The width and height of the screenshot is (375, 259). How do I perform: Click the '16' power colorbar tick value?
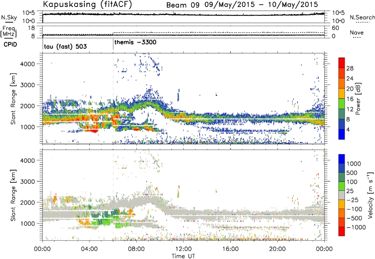coord(350,99)
